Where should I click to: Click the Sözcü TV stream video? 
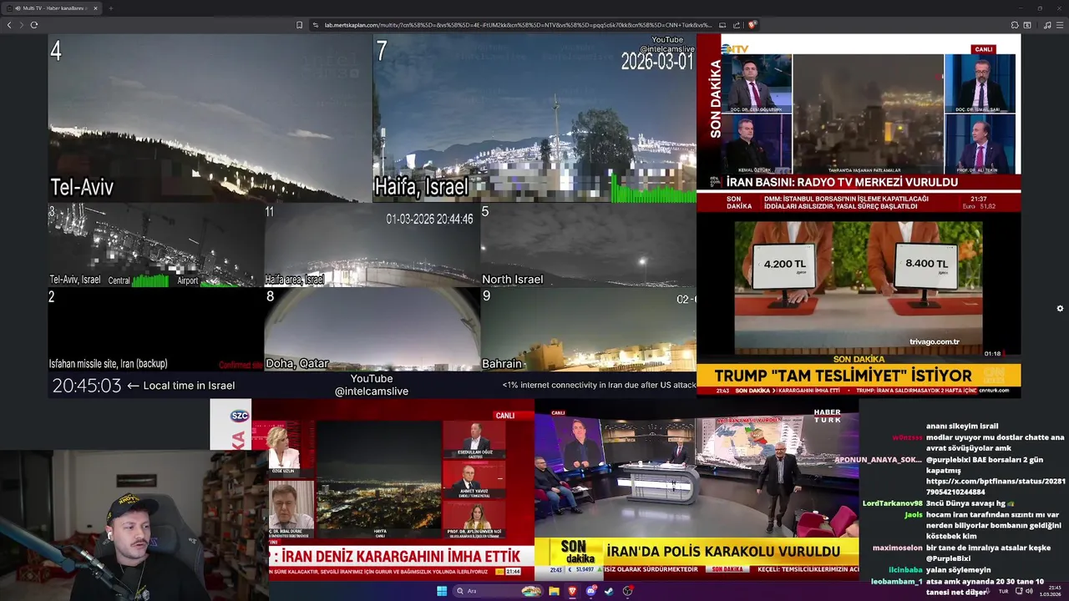point(372,488)
